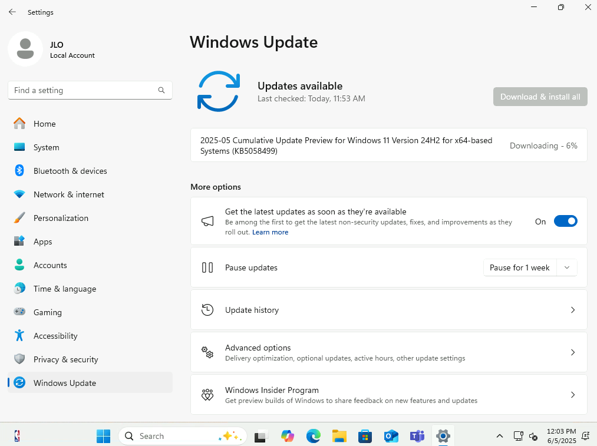
Task: Click the Gaming controller icon
Action: [19, 312]
